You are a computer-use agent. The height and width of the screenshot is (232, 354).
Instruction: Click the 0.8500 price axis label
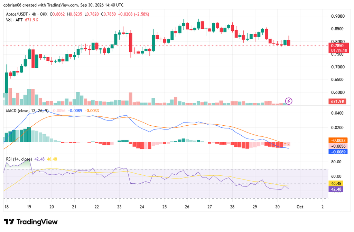338,29
